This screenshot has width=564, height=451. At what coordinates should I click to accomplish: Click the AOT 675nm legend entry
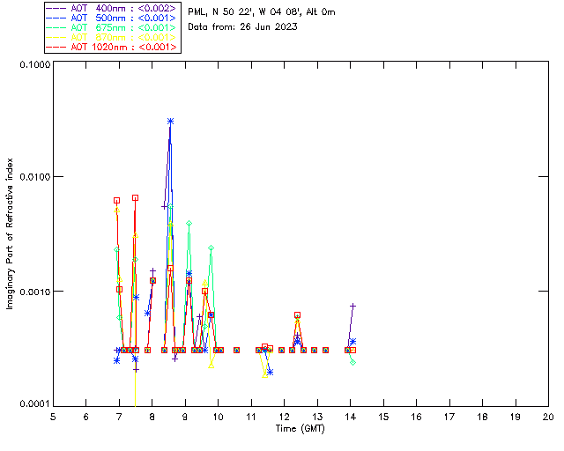point(112,27)
